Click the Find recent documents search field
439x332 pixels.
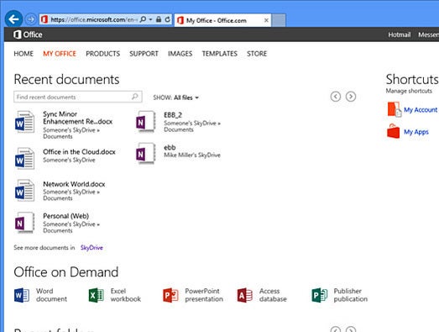pyautogui.click(x=78, y=97)
